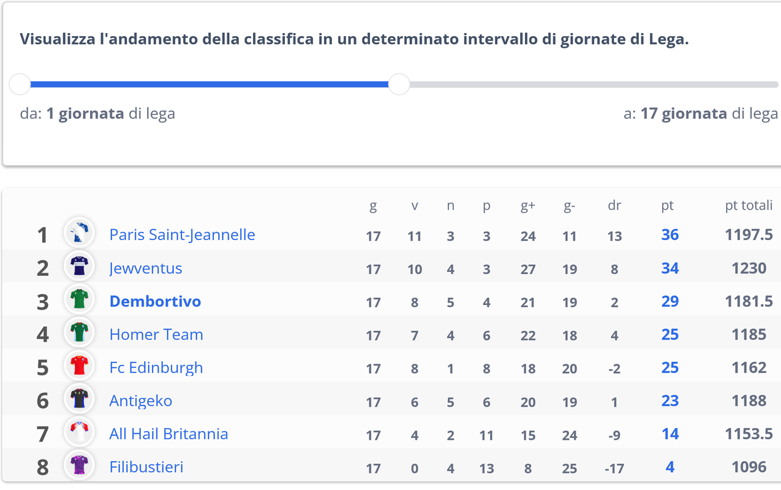Click the Homer Team jersey icon
Screen dimensions: 781x490
tap(79, 333)
